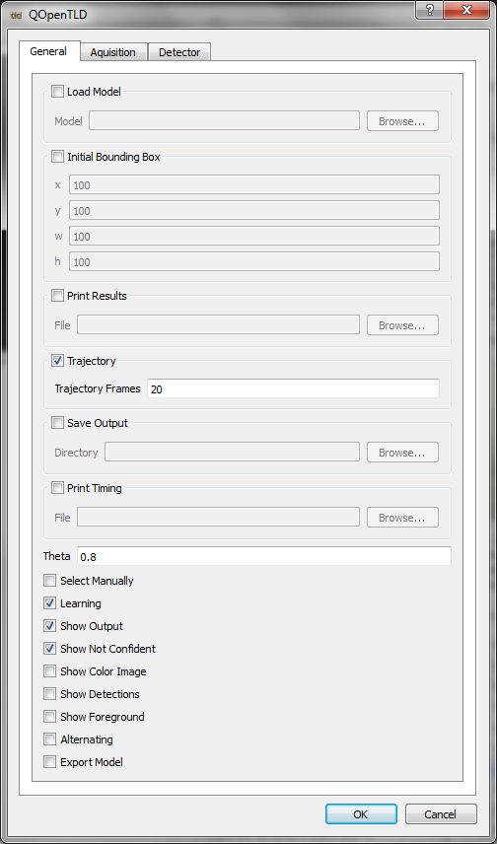Enable the Print Results option
497x844 pixels.
57,296
